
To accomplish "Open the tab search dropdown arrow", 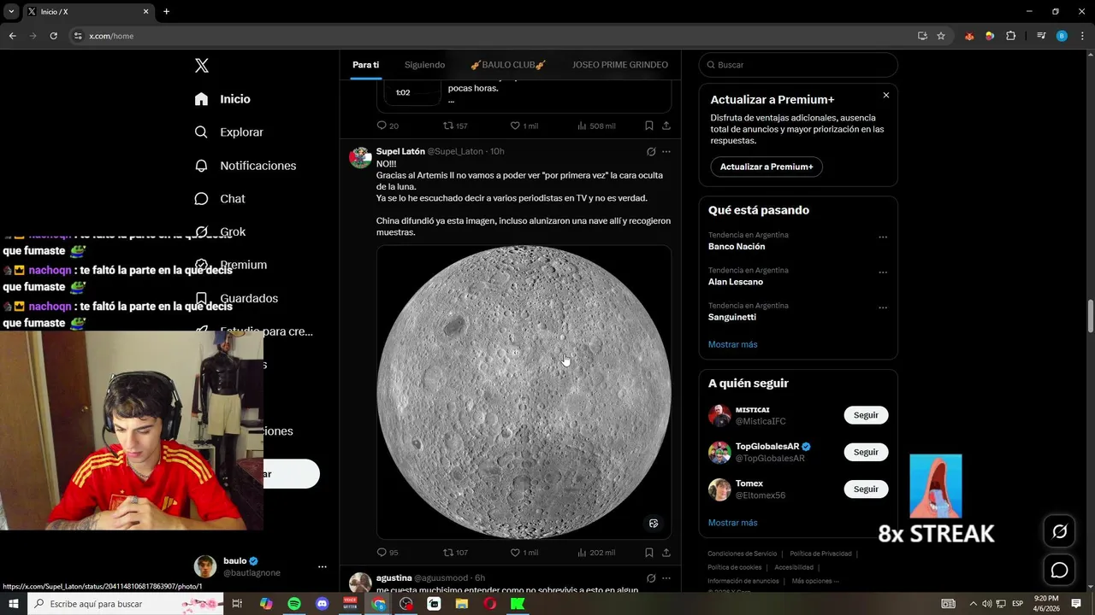I will click(11, 12).
